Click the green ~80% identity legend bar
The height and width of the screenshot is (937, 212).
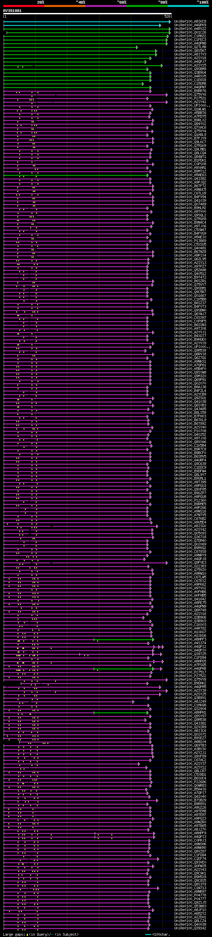click(147, 6)
